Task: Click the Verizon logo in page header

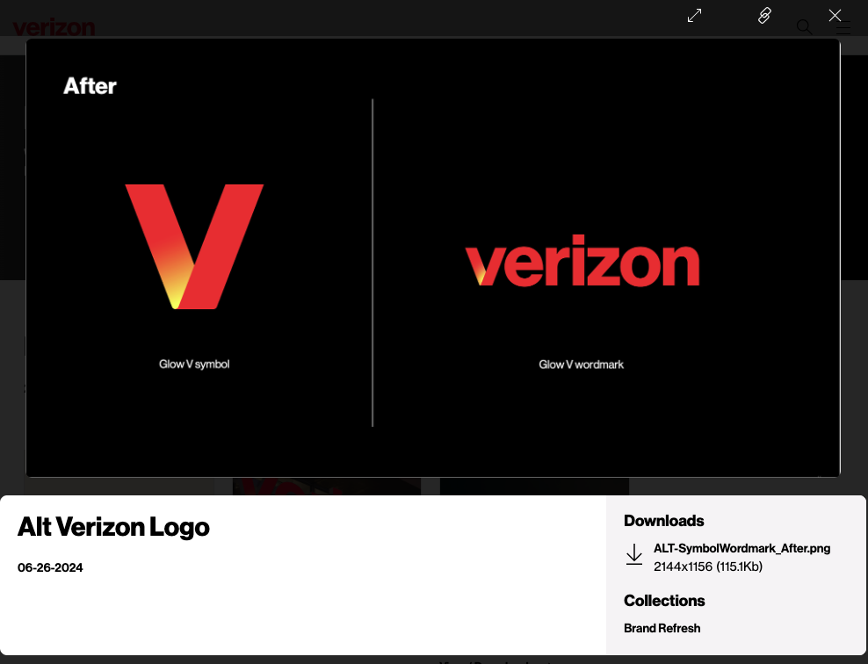Action: [x=54, y=27]
